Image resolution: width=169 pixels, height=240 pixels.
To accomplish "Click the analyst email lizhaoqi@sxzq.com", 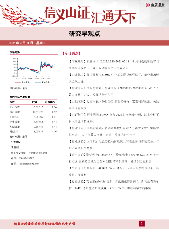I will pyautogui.click(x=29, y=164).
